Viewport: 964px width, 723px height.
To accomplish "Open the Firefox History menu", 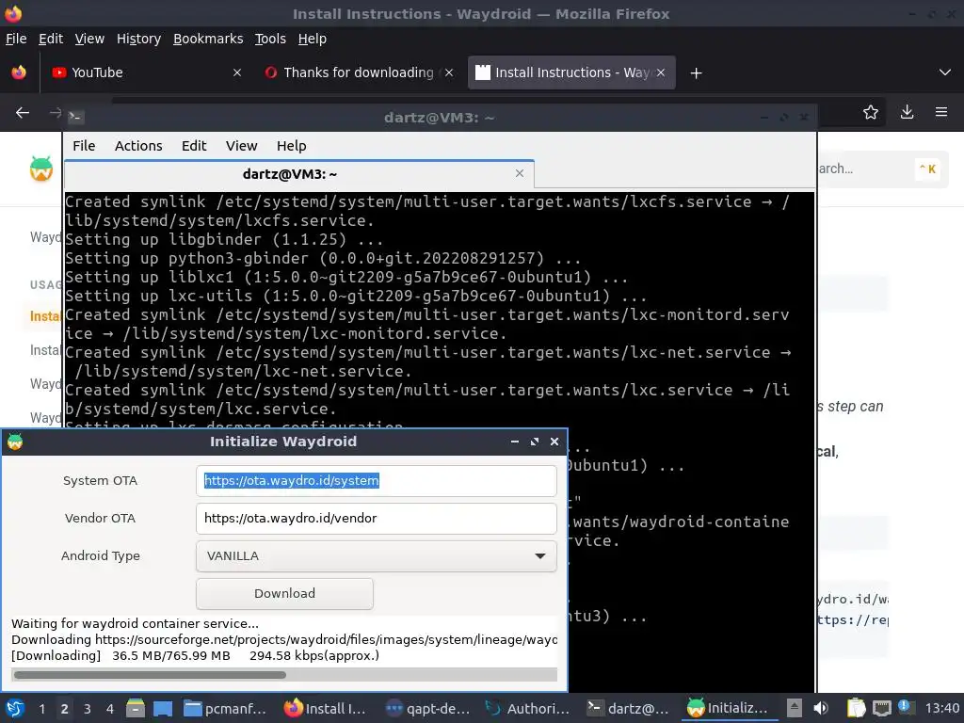I will (x=138, y=39).
